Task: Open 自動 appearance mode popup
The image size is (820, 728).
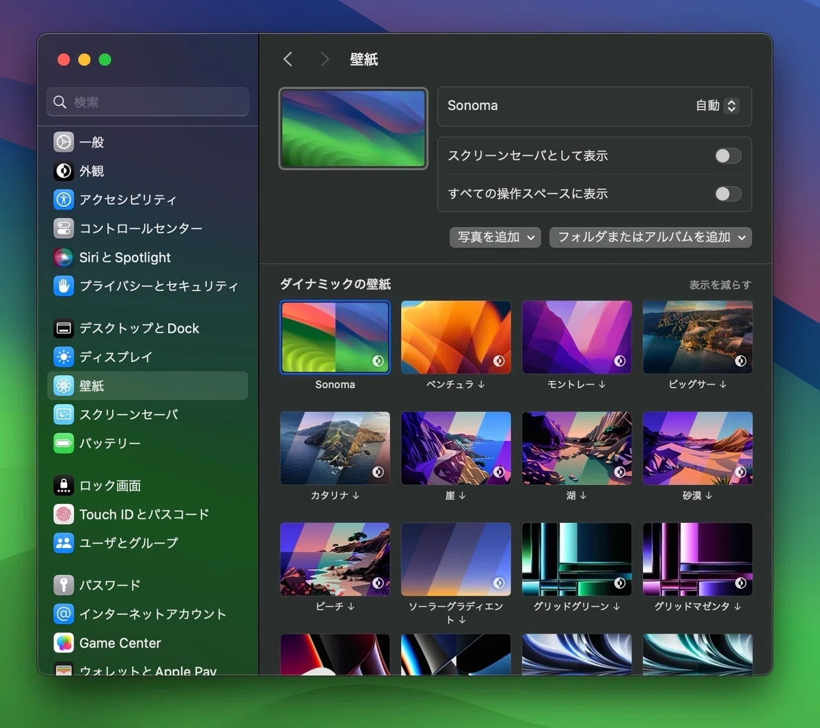Action: tap(717, 106)
